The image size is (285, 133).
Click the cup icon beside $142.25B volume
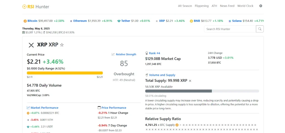click(x=44, y=32)
